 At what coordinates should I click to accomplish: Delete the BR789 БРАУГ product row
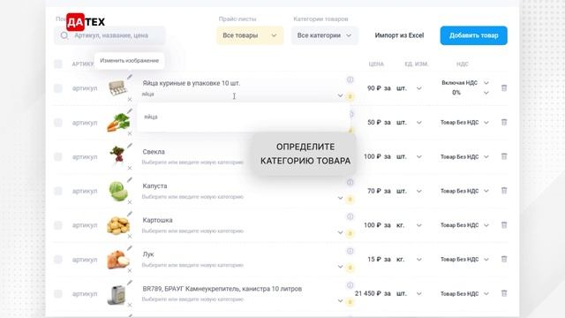504,293
